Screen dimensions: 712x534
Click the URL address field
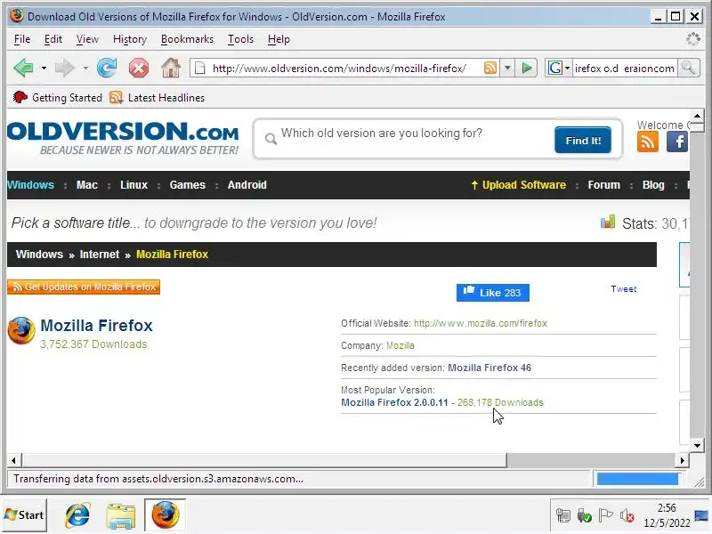[x=339, y=69]
